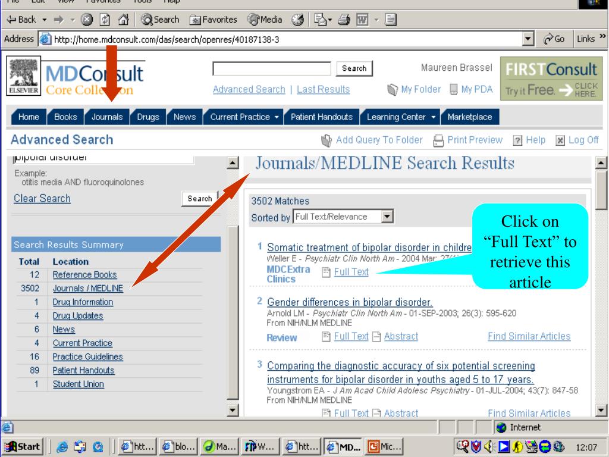Screen dimensions: 609x457
Task: Click the browser Forward arrow
Action: coord(59,20)
